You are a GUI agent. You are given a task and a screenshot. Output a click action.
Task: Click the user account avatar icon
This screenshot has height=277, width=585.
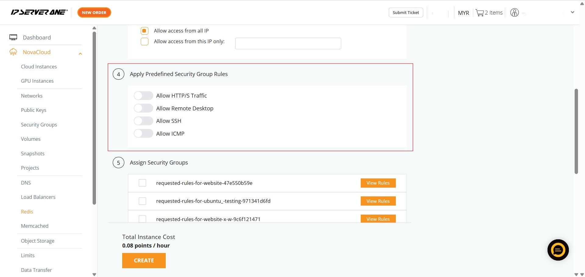[514, 13]
